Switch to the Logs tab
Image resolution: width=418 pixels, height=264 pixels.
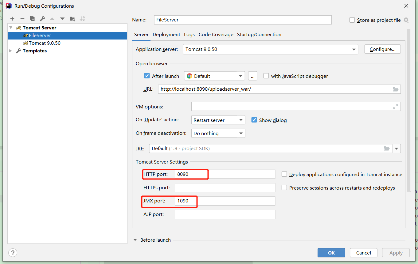coord(189,35)
